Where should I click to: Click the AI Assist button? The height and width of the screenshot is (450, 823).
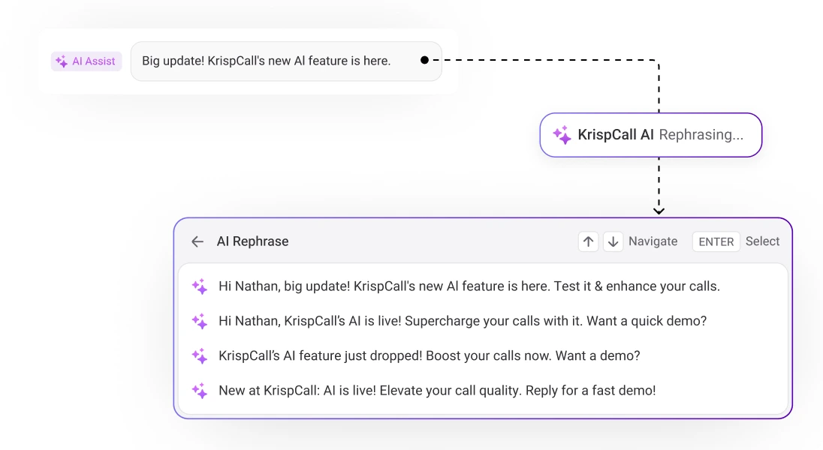point(86,61)
